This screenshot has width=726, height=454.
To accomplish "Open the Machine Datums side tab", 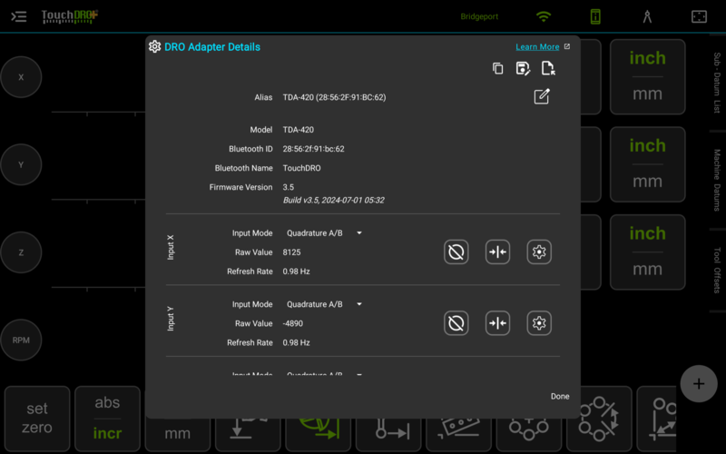I will click(x=717, y=180).
